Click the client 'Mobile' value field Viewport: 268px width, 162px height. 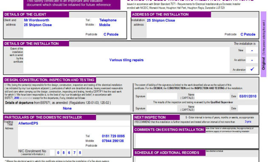[x=105, y=25]
